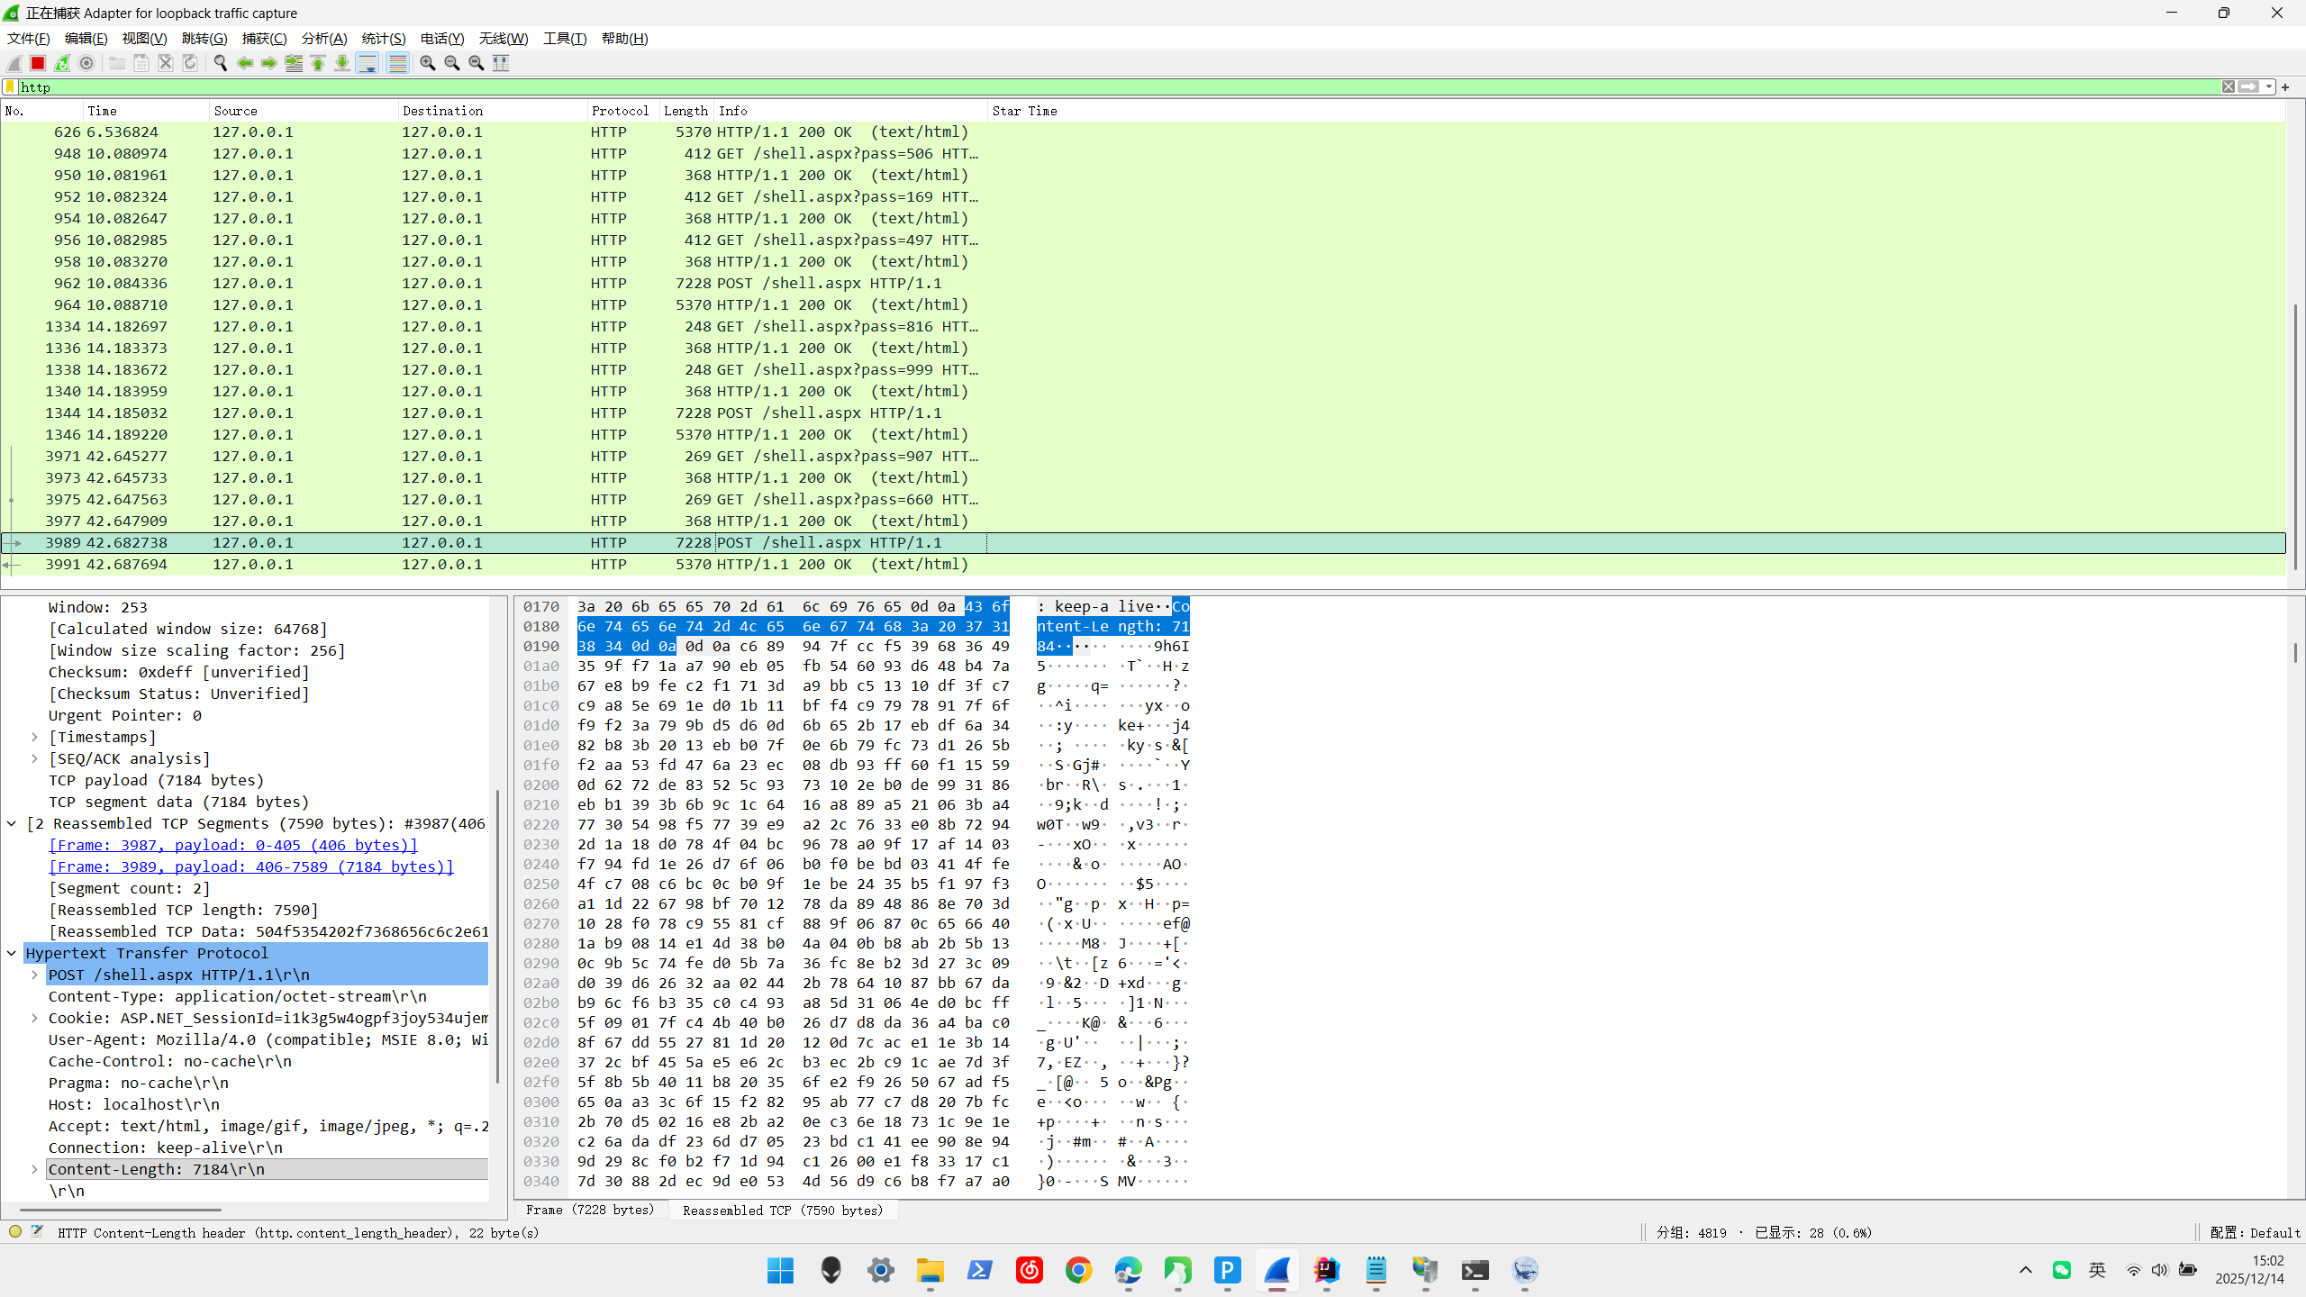Jump to the last packet
2306x1297 pixels.
(x=342, y=63)
